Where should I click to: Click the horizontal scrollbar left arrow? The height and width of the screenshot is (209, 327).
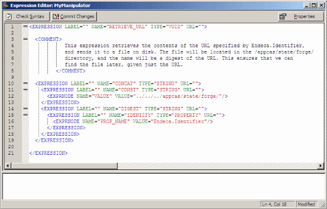[x=8, y=166]
